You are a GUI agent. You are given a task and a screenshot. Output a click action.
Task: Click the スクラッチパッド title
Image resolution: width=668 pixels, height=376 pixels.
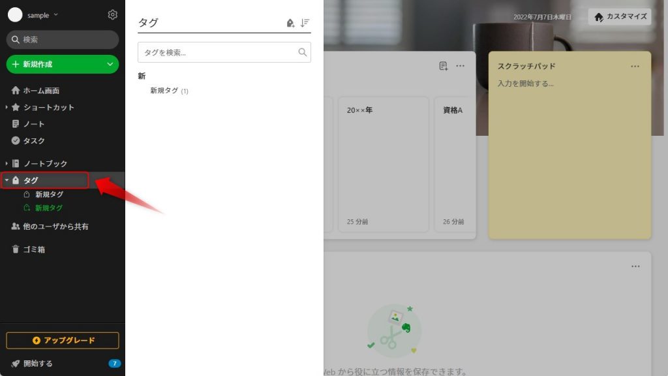click(526, 66)
